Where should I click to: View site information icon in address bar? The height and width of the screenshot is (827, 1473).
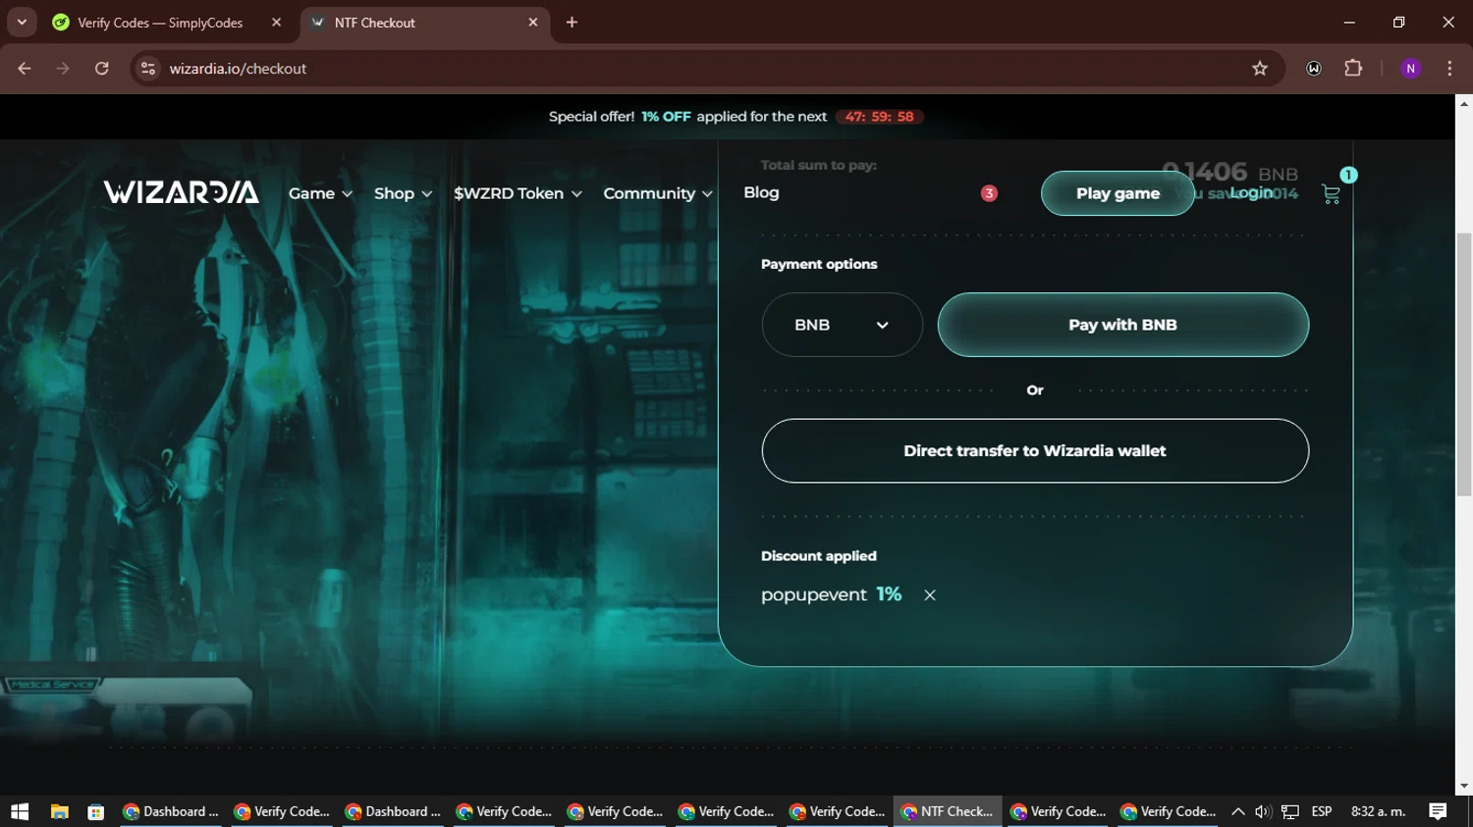148,69
